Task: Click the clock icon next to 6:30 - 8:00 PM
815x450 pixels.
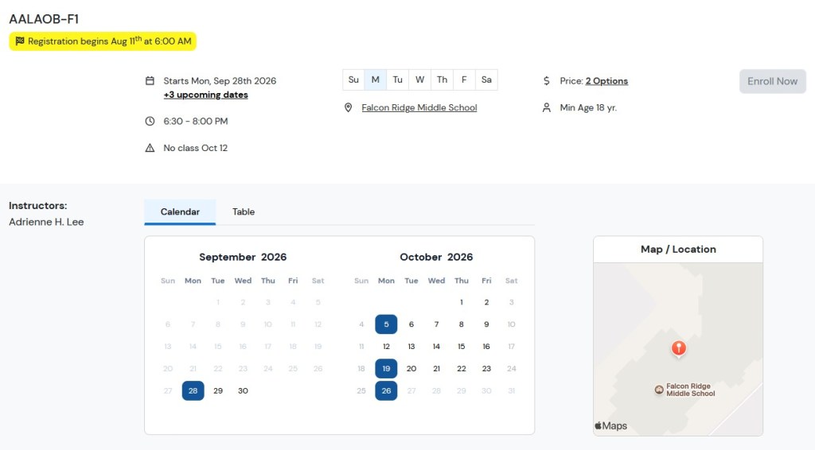Action: coord(150,122)
